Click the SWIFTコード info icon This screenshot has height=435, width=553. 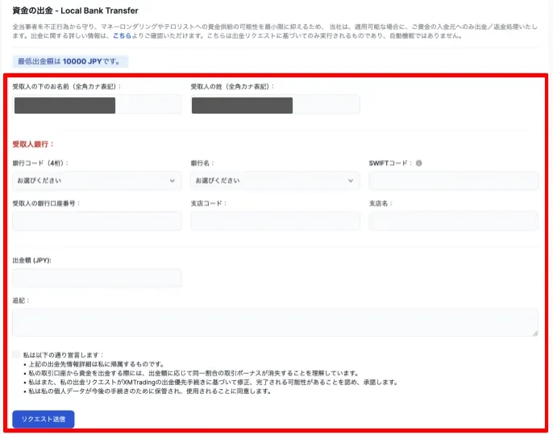(418, 164)
